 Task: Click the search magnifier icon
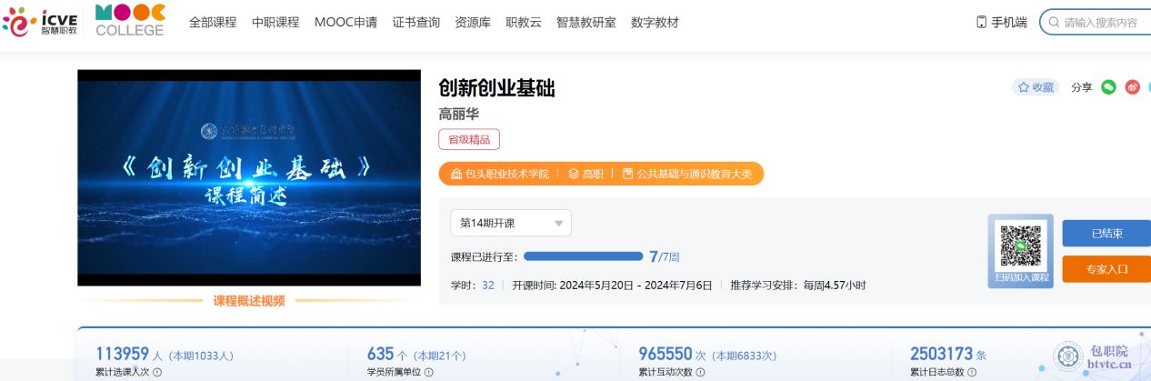pos(1054,23)
